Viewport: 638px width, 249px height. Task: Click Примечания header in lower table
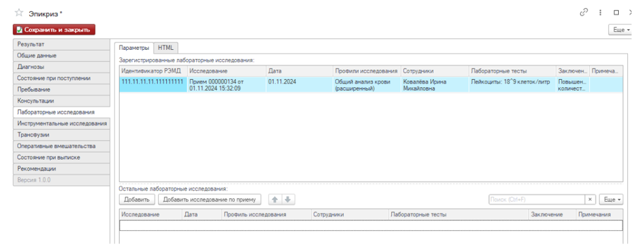click(x=599, y=214)
